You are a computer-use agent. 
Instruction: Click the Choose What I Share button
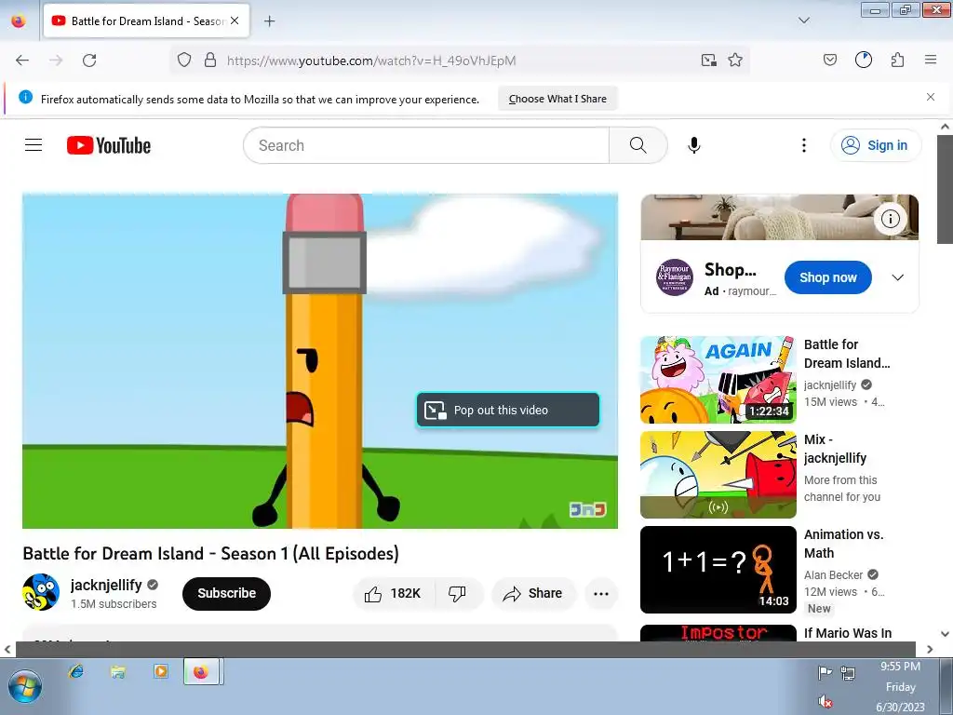coord(557,99)
